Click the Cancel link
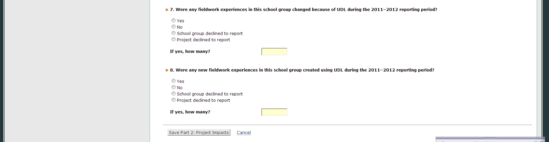 [x=244, y=132]
